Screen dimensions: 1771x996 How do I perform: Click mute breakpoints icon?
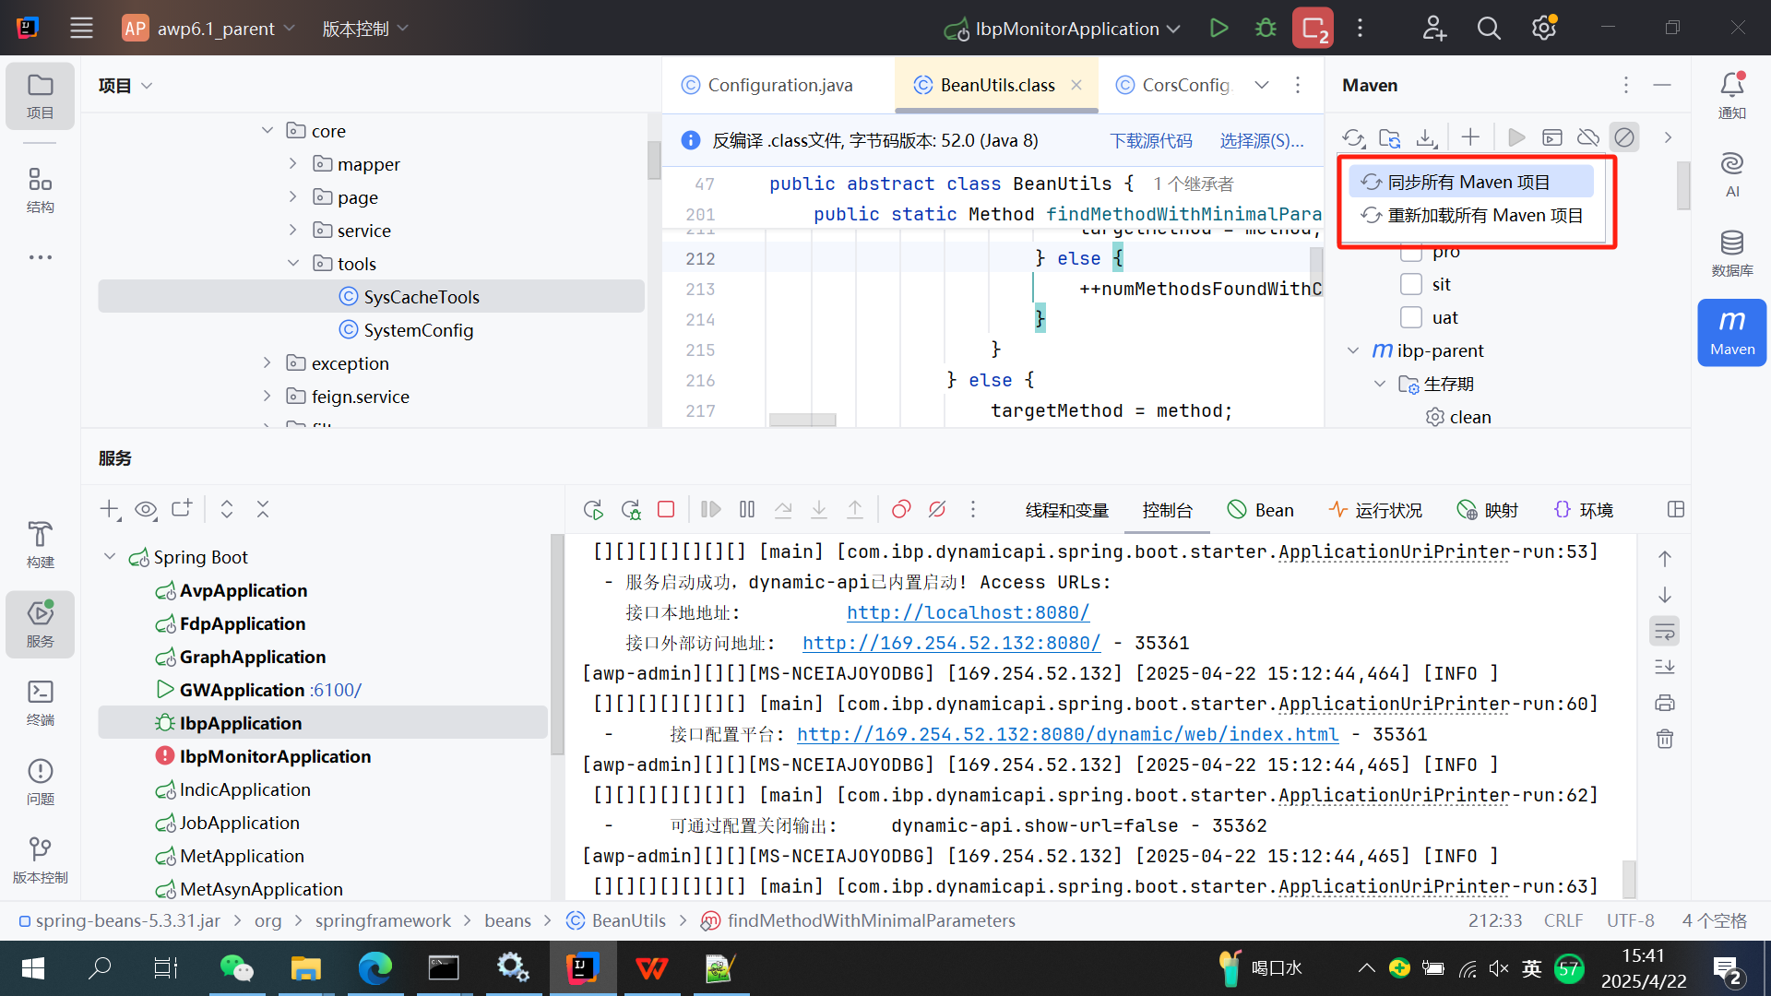(x=937, y=509)
